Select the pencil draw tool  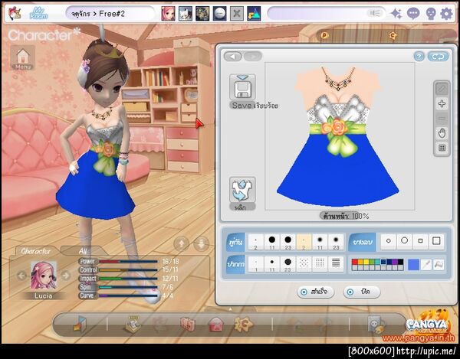coord(442,89)
